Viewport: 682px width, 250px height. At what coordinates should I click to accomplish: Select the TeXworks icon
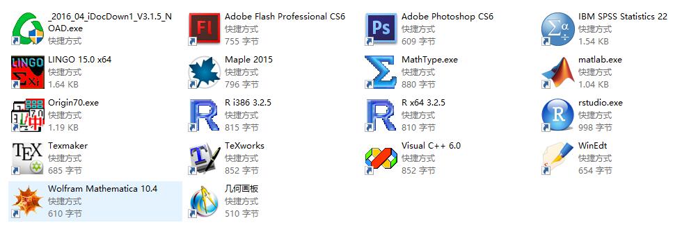coord(204,158)
